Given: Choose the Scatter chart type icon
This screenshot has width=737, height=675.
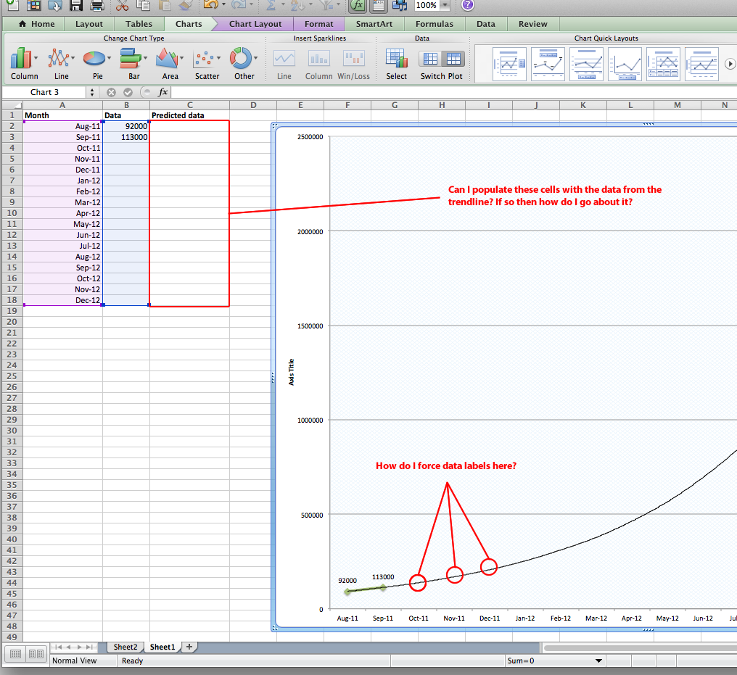Looking at the screenshot, I should pos(205,58).
